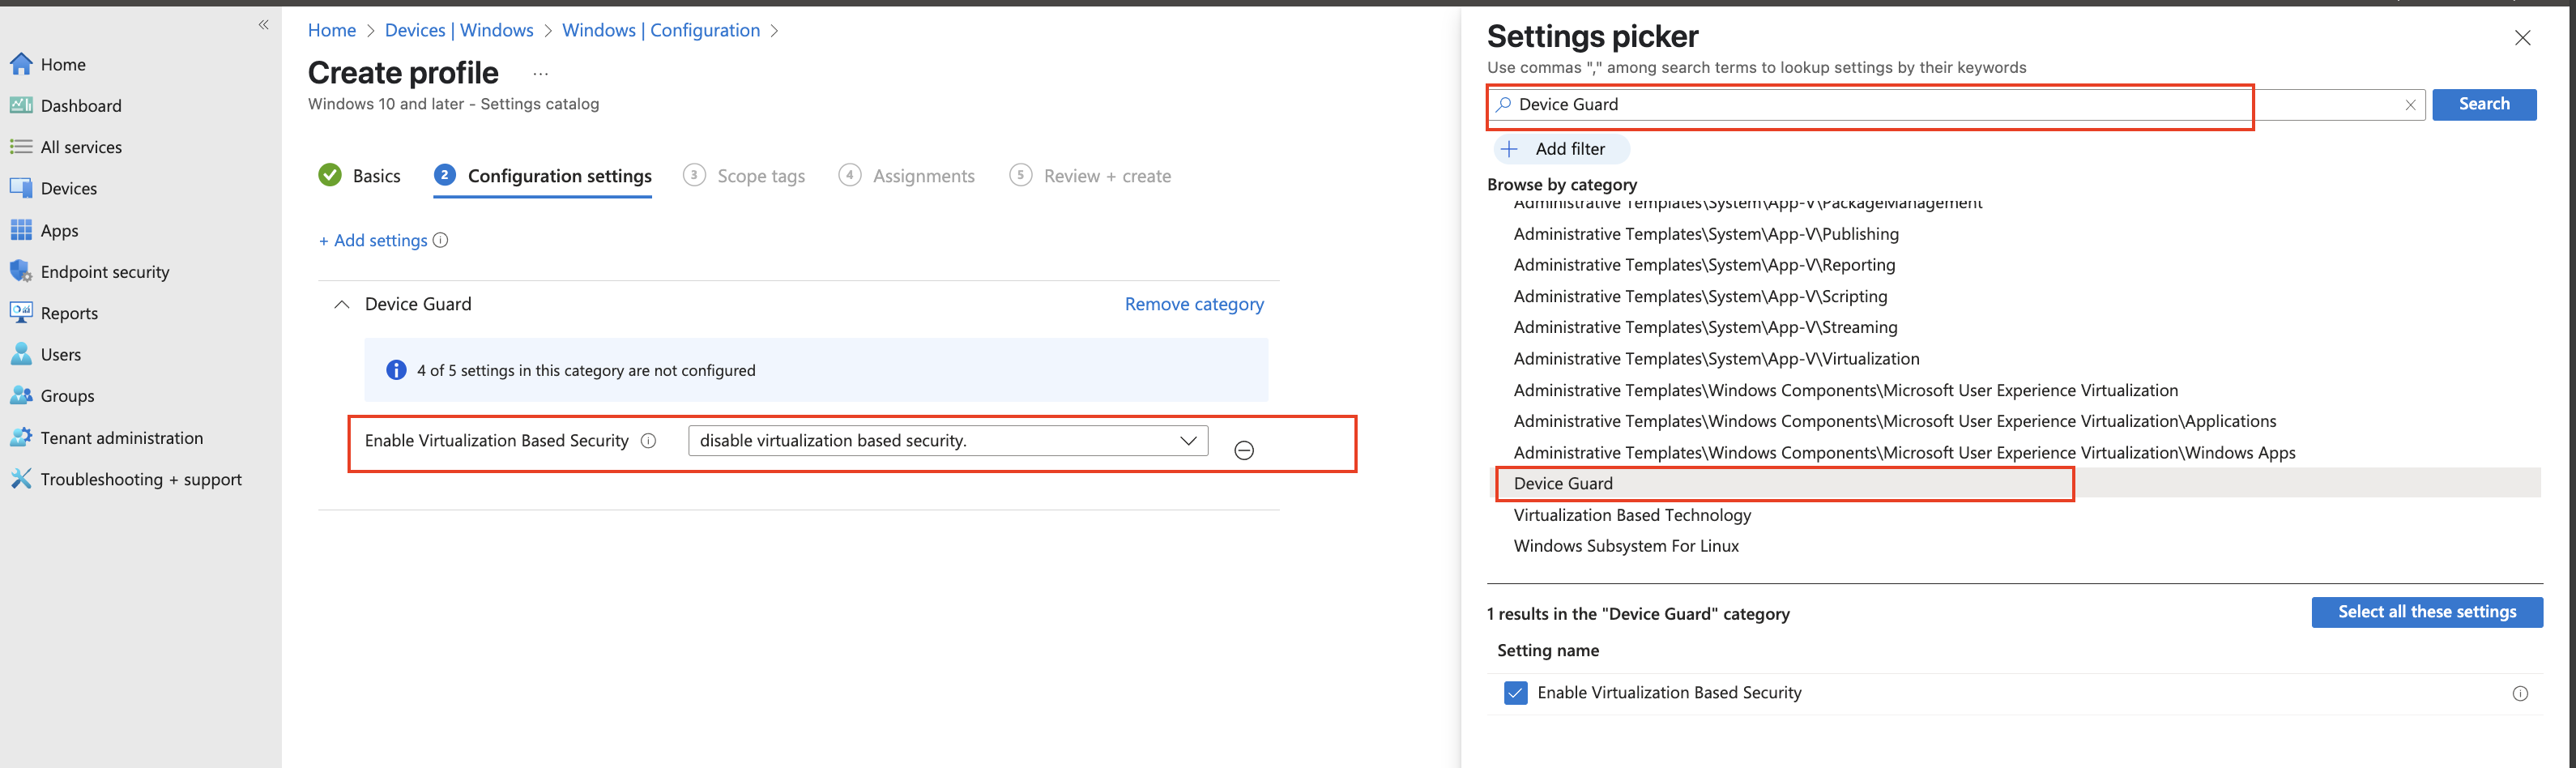Click info icon next to Add settings
2576x768 pixels.
(x=441, y=240)
